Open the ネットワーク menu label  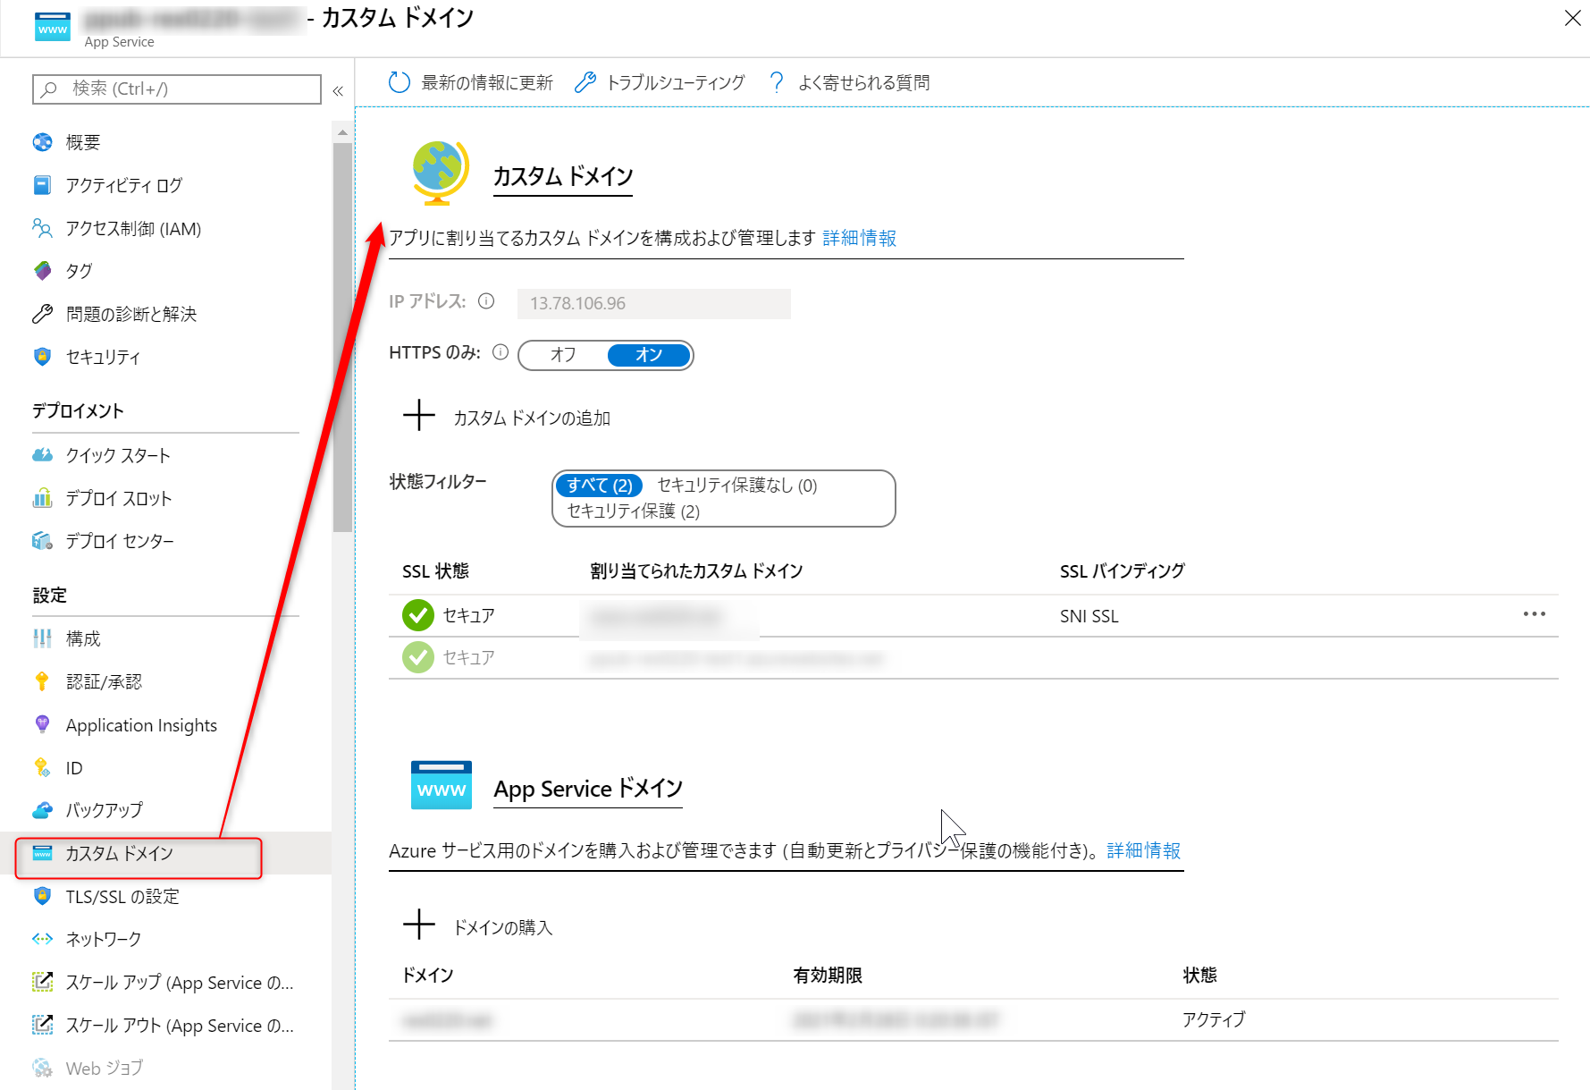tap(104, 939)
